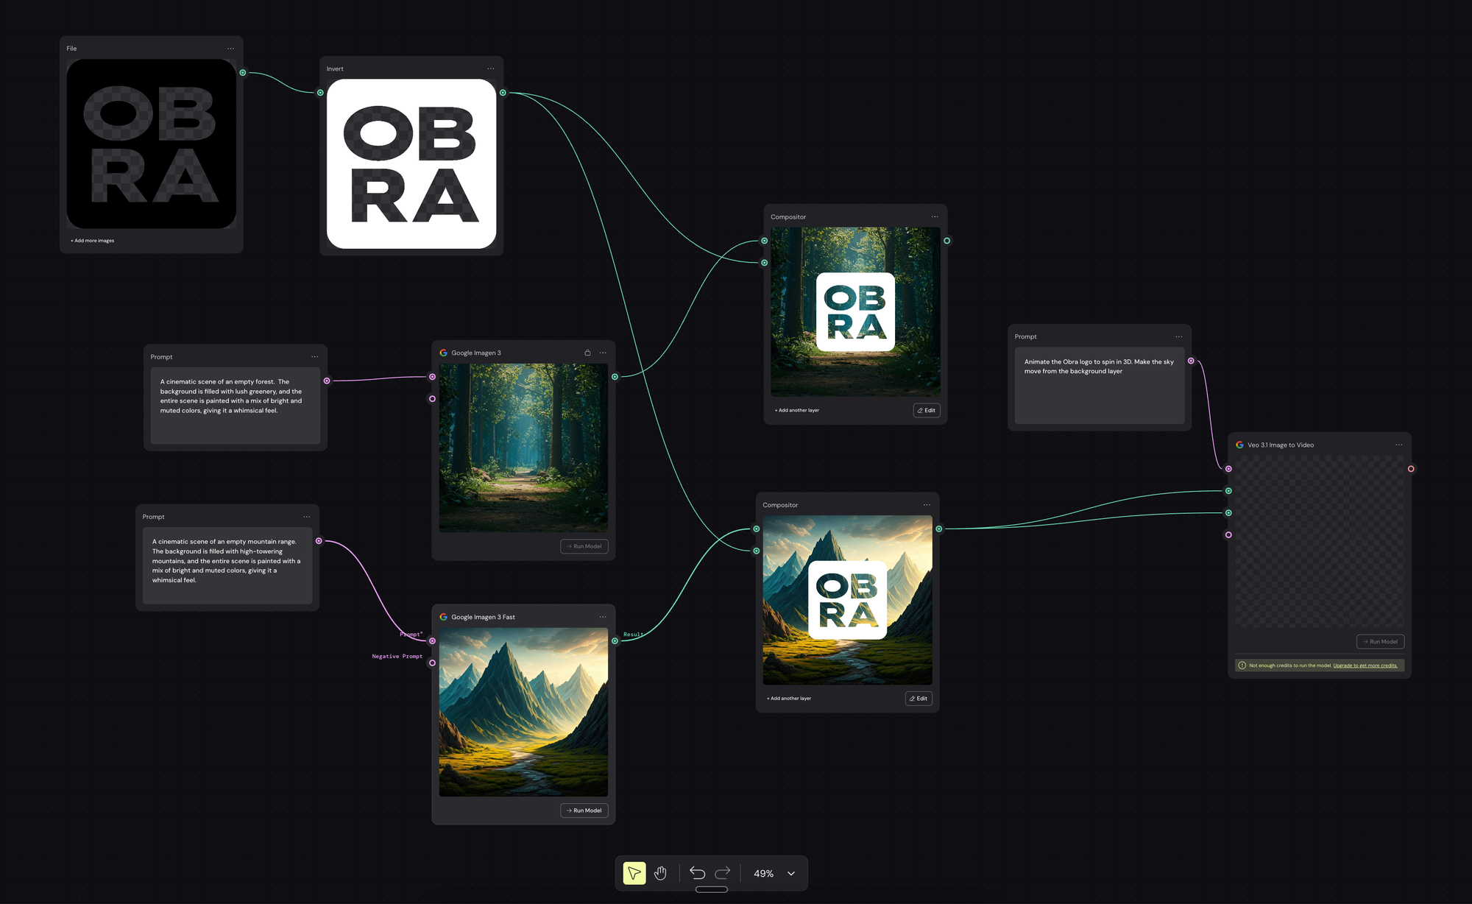Viewport: 1472px width, 904px height.
Task: Activate the hand pan tool
Action: [x=660, y=873]
